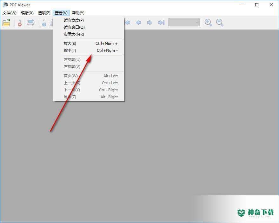This screenshot has width=279, height=223.
Task: Click the PDF Viewer title bar app icon
Action: point(5,5)
